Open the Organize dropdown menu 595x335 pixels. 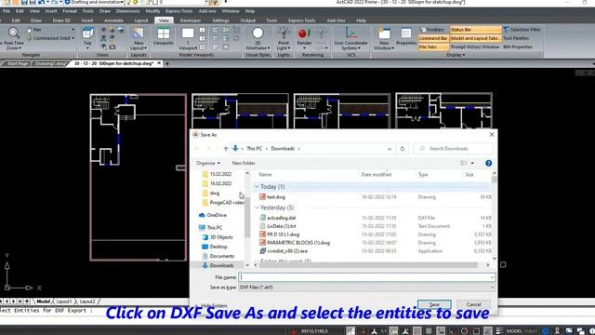(x=208, y=163)
